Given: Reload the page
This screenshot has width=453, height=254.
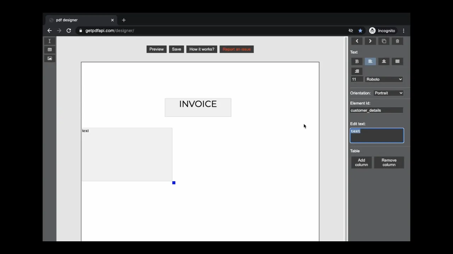Looking at the screenshot, I should [69, 31].
